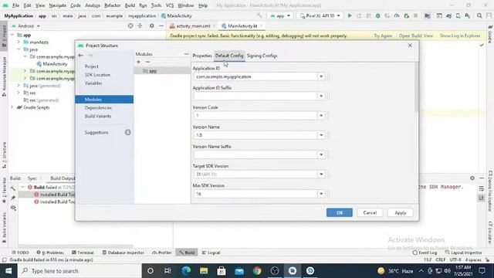This screenshot has width=494, height=278.
Task: Click the Suggestions count badge
Action: 127,132
